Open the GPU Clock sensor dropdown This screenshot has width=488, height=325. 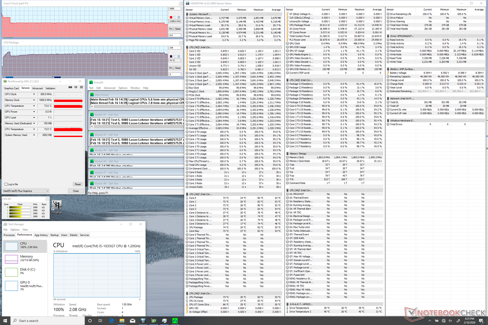34,94
